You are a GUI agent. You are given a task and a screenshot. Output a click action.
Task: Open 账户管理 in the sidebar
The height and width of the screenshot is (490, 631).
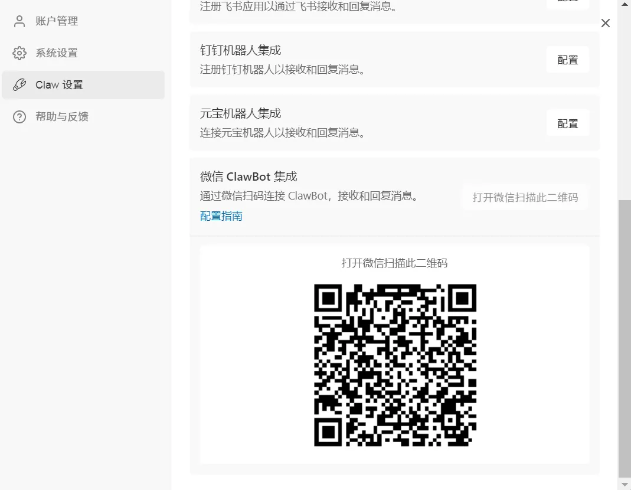83,21
